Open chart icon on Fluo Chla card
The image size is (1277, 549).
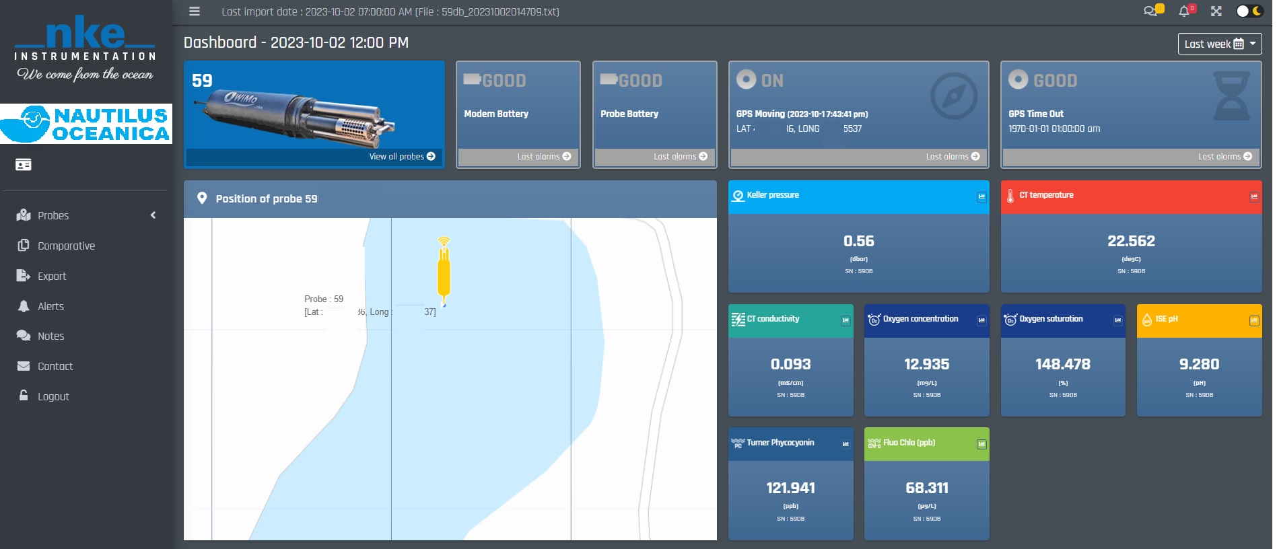click(x=981, y=445)
